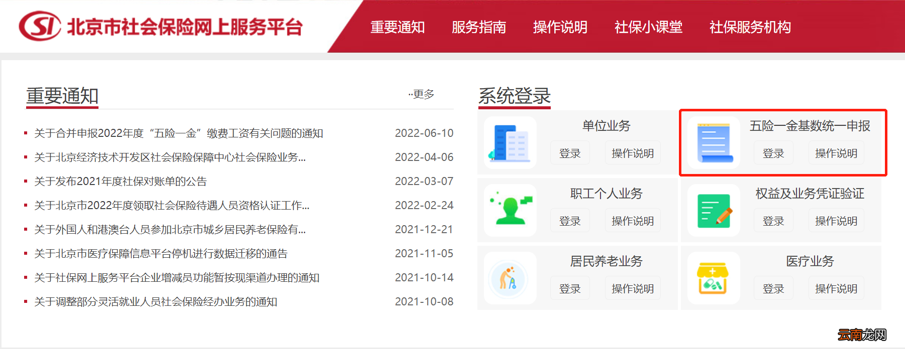This screenshot has width=905, height=349.
Task: Open notice 关于社保网上服务平台企业增减员功能
Action: [x=177, y=278]
